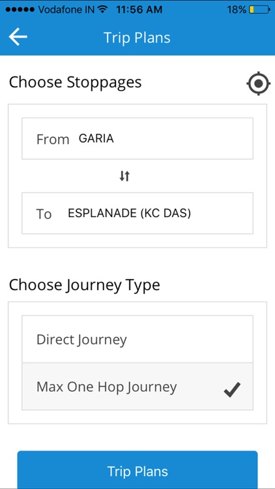Screen dimensions: 275x489
Task: Tap the cellular signal dots
Action: point(20,10)
